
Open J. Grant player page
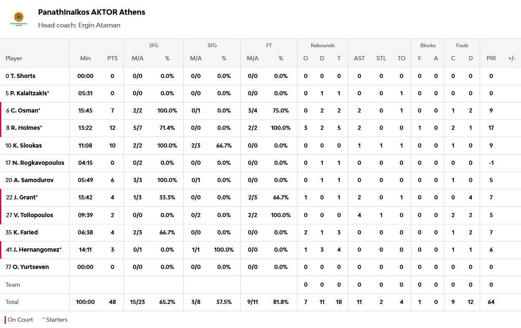coord(22,197)
